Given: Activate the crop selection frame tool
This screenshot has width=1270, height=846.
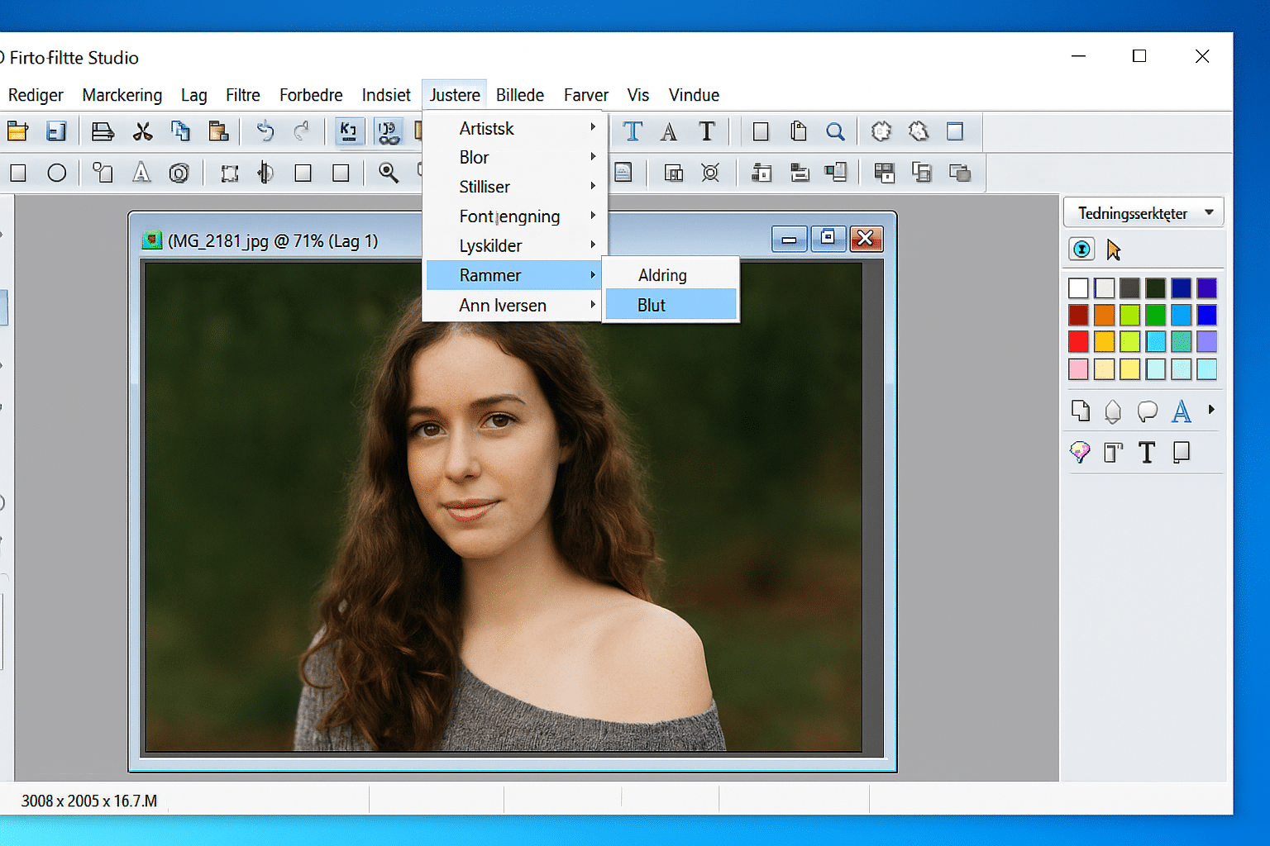Looking at the screenshot, I should click(229, 173).
